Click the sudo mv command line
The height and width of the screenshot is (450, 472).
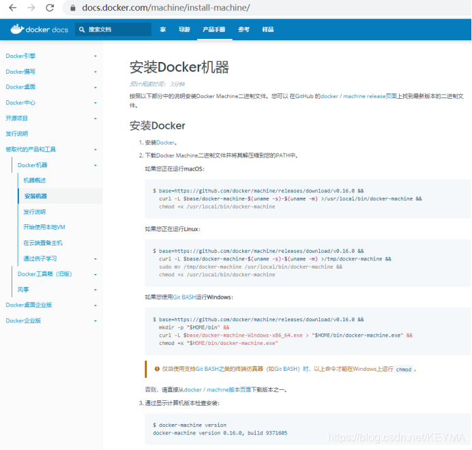click(x=251, y=267)
